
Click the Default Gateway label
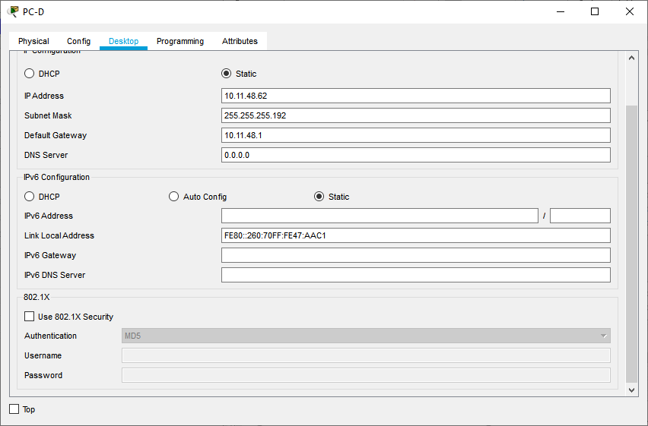pos(56,135)
